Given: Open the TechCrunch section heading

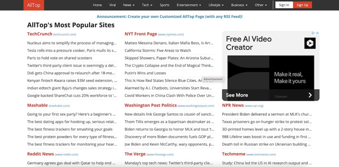Looking at the screenshot, I should point(40,34).
